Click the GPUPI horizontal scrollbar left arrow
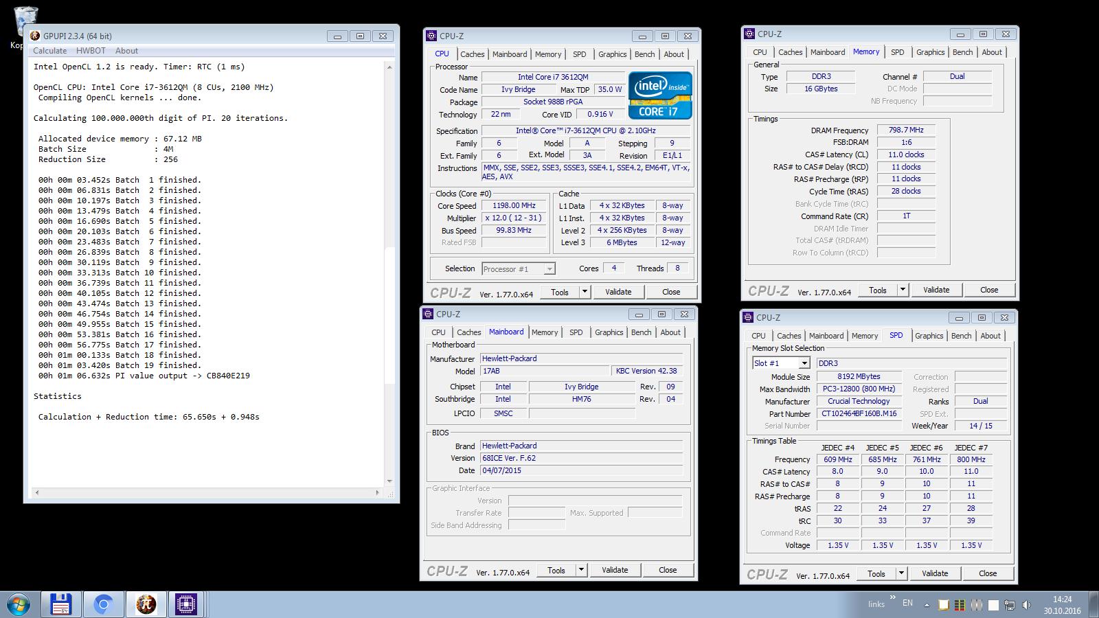The width and height of the screenshot is (1099, 618). [x=36, y=492]
